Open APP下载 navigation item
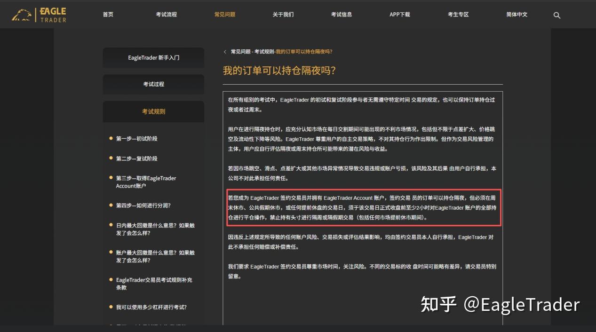Screen dimensions: 596x332 tap(400, 15)
